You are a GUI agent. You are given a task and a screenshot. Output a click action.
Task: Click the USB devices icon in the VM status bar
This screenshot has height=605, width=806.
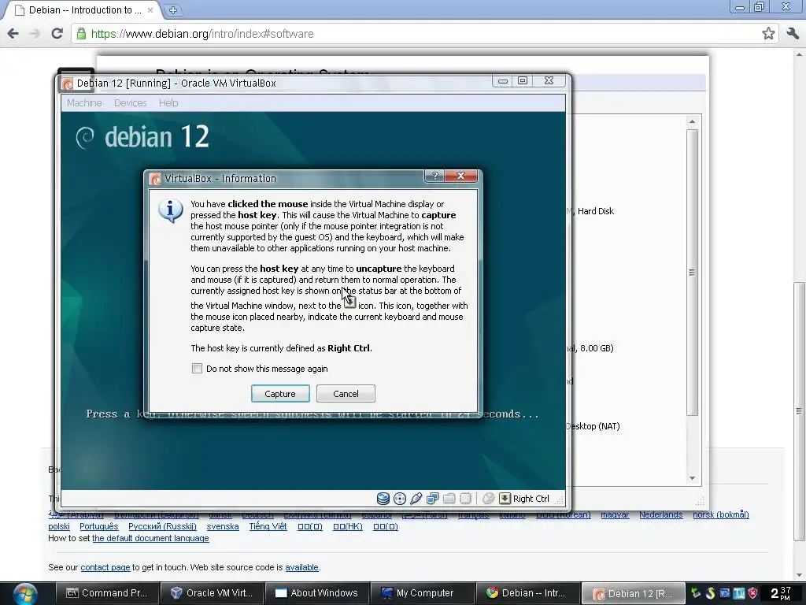tap(416, 499)
